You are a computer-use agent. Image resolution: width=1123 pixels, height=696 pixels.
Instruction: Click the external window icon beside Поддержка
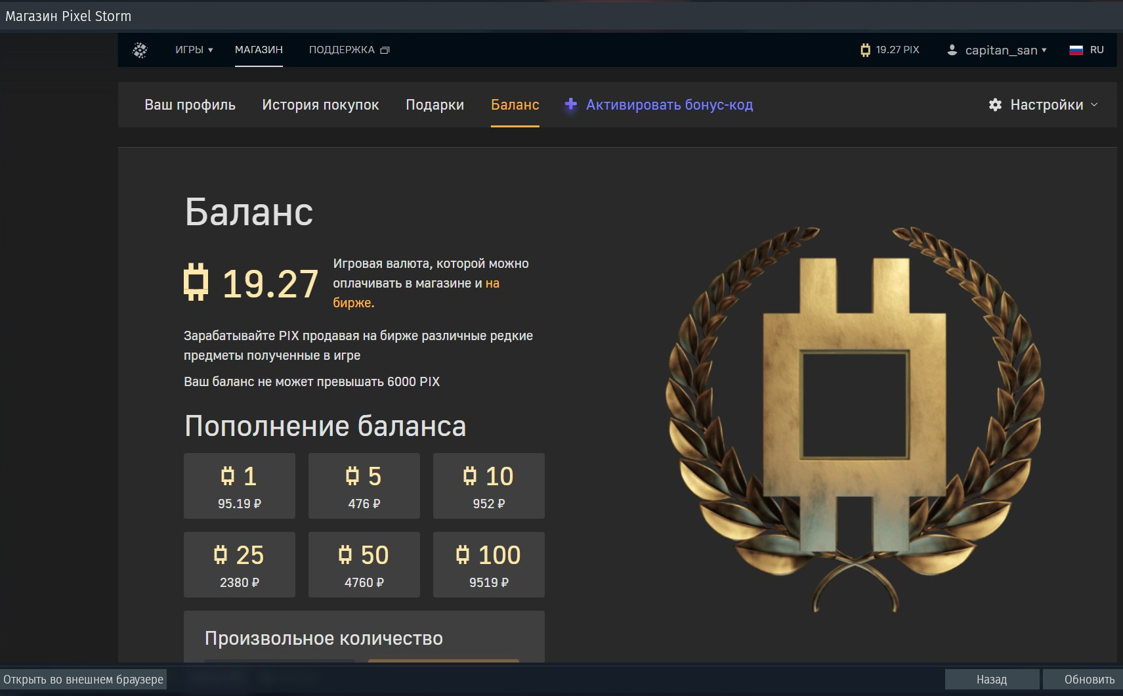[385, 50]
